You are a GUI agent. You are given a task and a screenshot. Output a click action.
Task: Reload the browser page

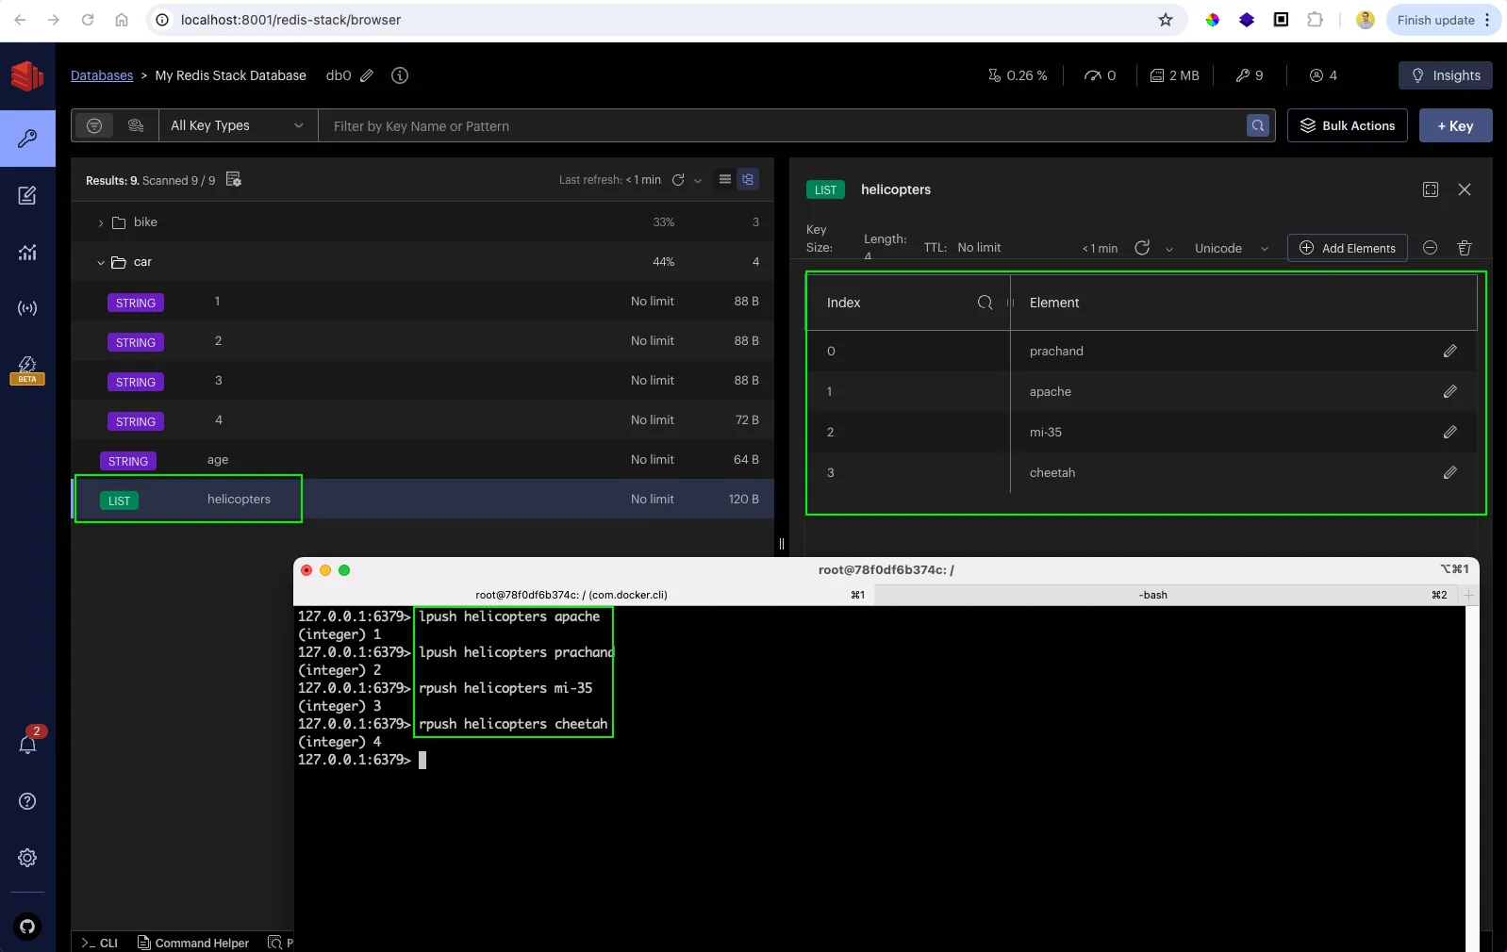click(88, 20)
